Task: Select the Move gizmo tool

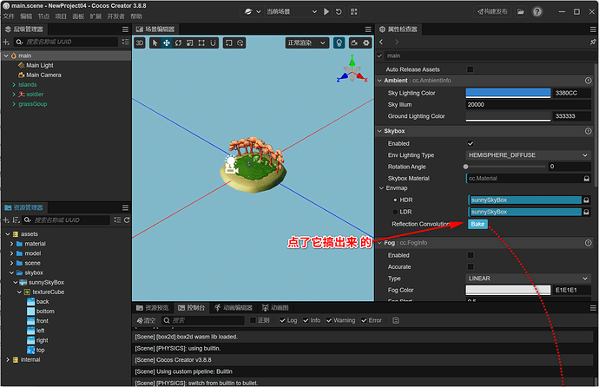Action: click(167, 43)
